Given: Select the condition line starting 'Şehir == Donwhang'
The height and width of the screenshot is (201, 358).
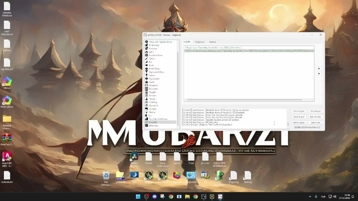Looking at the screenshot, I should (x=249, y=51).
